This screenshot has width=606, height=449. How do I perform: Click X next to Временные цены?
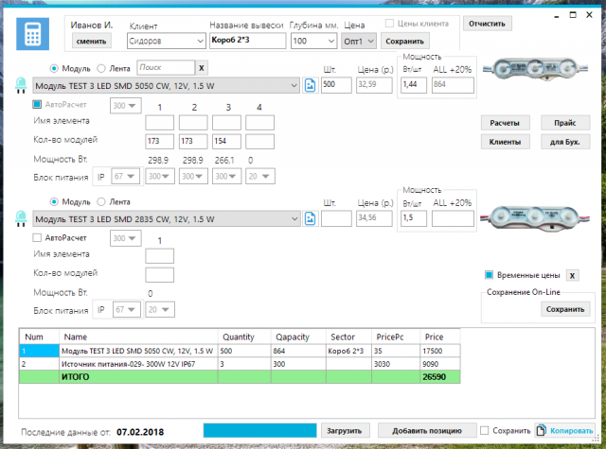[x=572, y=275]
